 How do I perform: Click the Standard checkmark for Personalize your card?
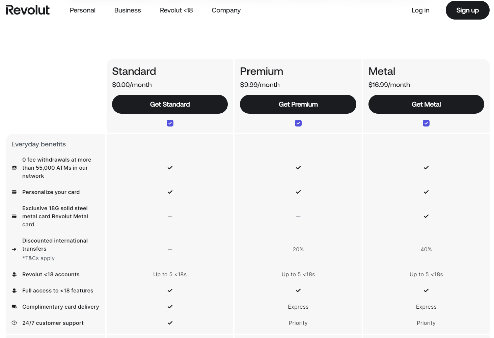click(x=170, y=192)
